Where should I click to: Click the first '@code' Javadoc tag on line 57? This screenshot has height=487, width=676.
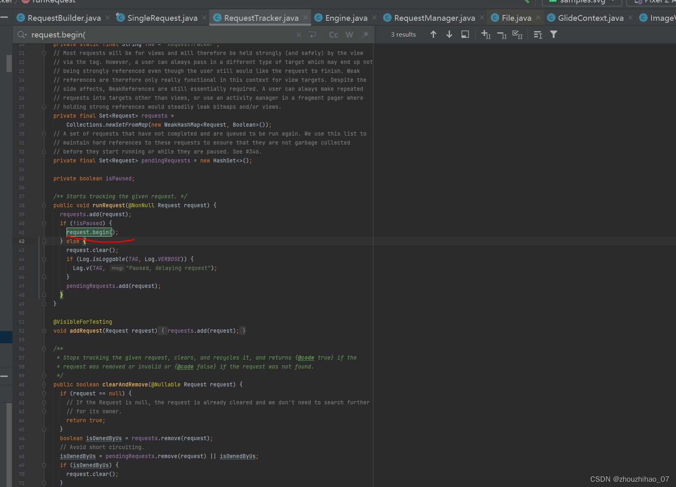pos(306,358)
